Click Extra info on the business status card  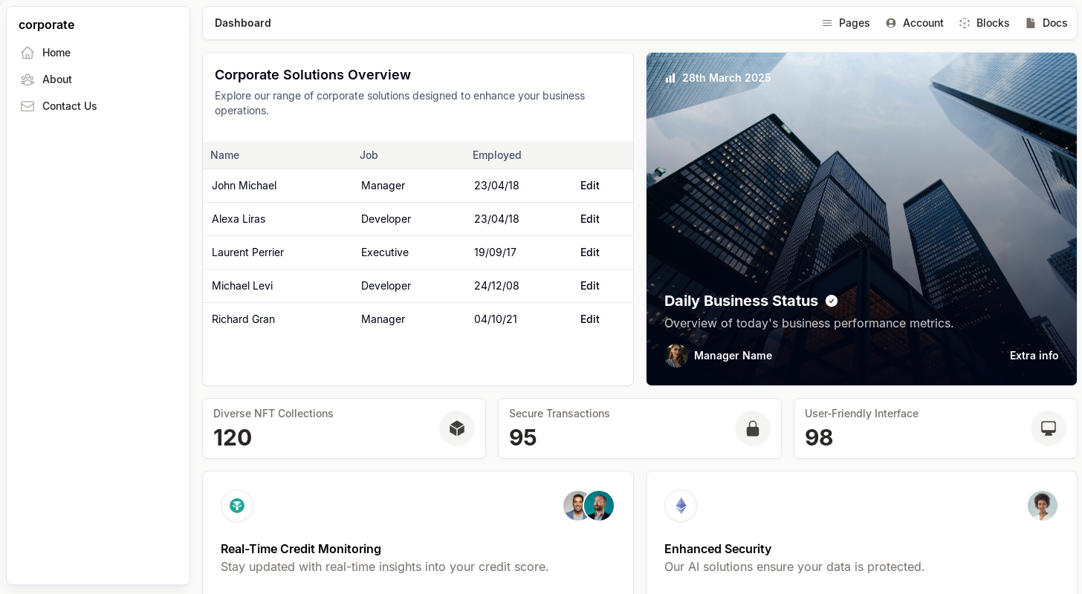click(x=1034, y=356)
